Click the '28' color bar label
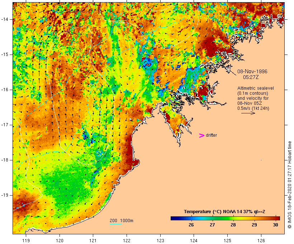This screenshot has height=244, width=294. 233,225
